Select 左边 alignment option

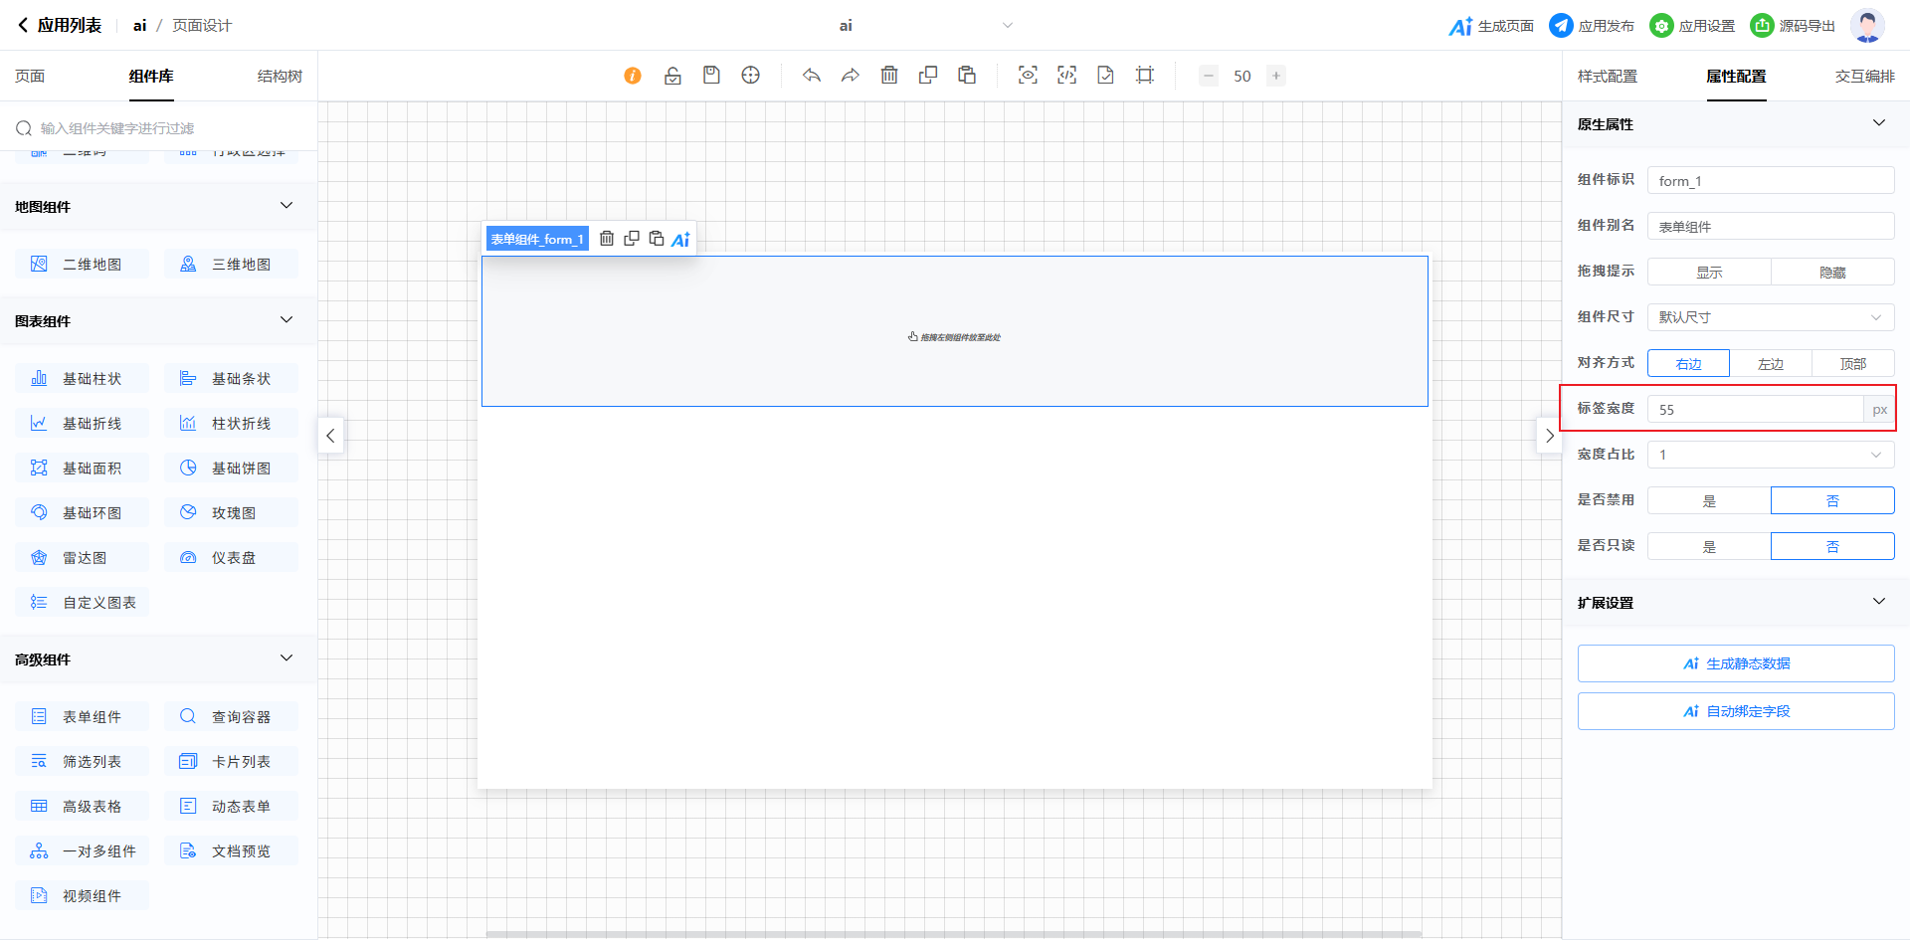(x=1770, y=363)
